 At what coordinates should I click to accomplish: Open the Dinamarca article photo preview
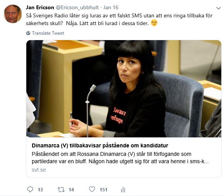124,89
